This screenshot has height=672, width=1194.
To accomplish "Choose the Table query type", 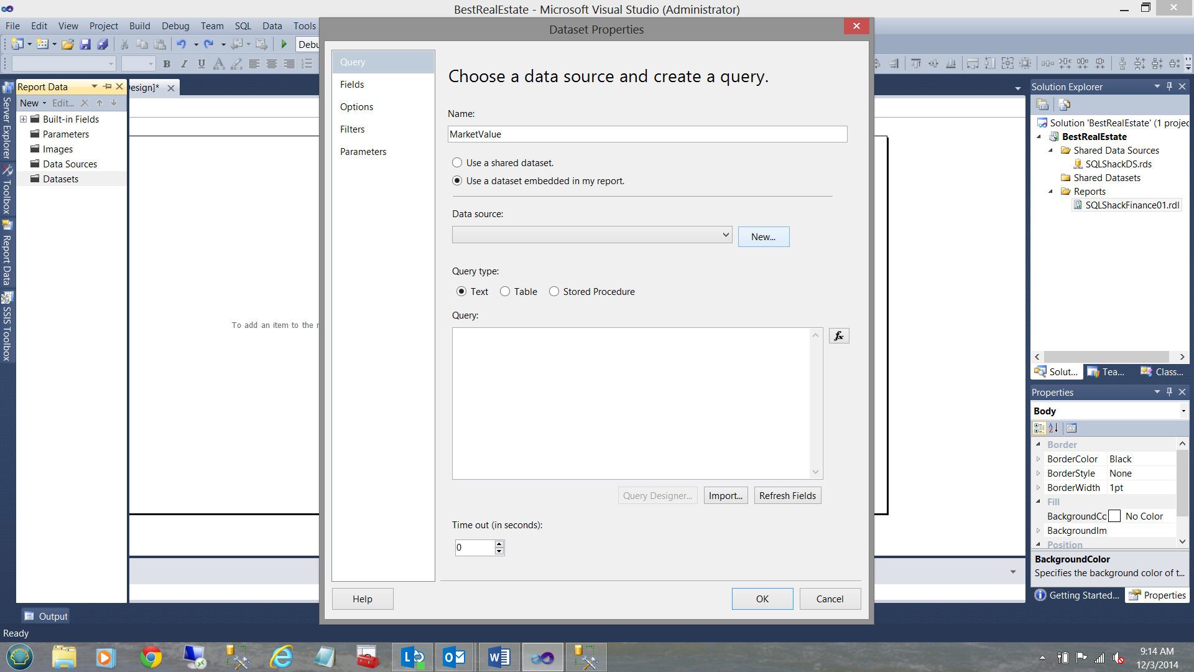I will tap(505, 292).
